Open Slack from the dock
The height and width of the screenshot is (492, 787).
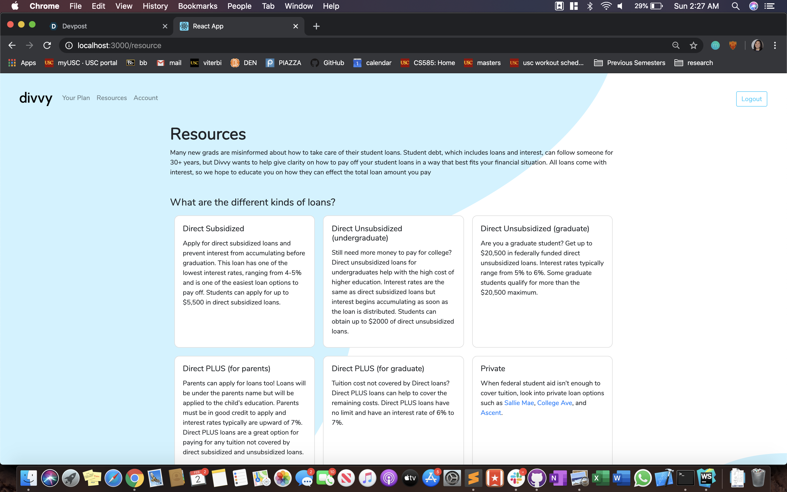click(x=516, y=478)
